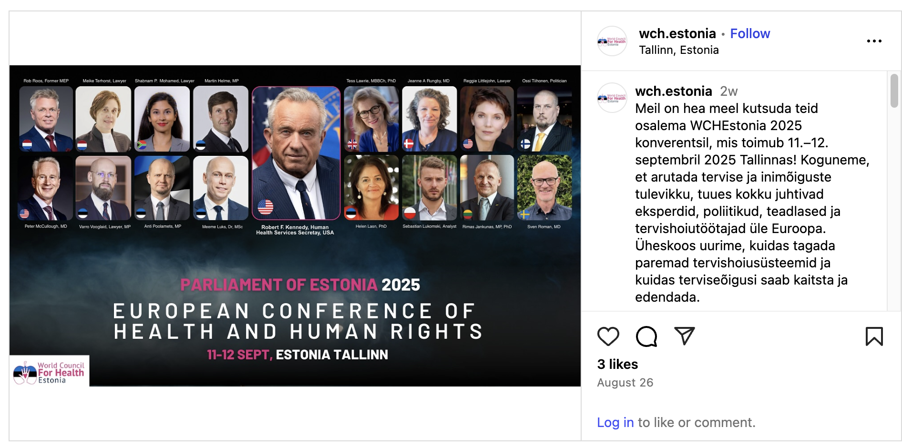Save the post using the bookmark icon
This screenshot has height=448, width=902.
coord(874,336)
